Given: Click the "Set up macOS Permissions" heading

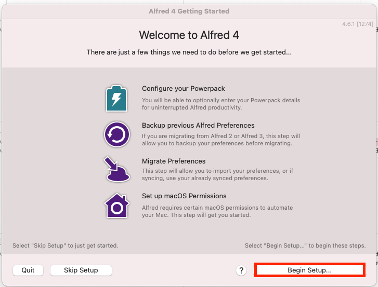Looking at the screenshot, I should click(184, 196).
